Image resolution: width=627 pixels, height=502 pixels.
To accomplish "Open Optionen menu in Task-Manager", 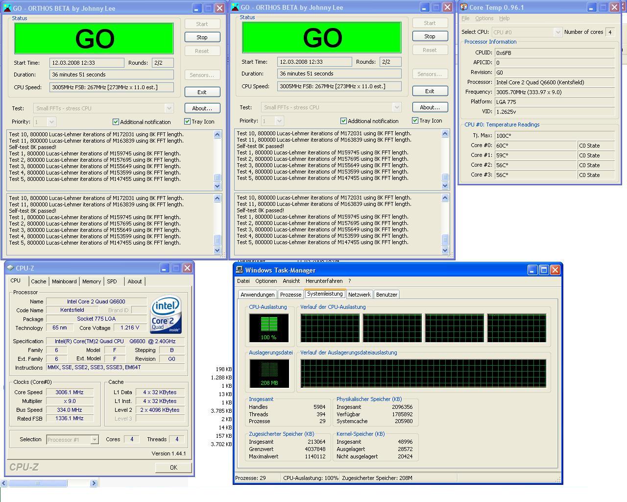I will click(266, 281).
